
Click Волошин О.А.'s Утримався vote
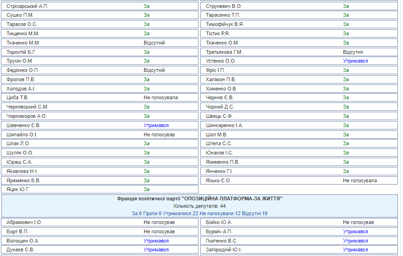156,241
